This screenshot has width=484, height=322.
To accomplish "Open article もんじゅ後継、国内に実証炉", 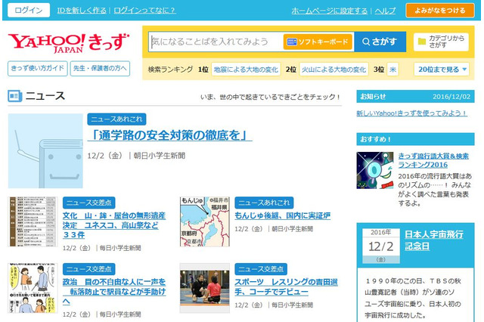I will [282, 215].
